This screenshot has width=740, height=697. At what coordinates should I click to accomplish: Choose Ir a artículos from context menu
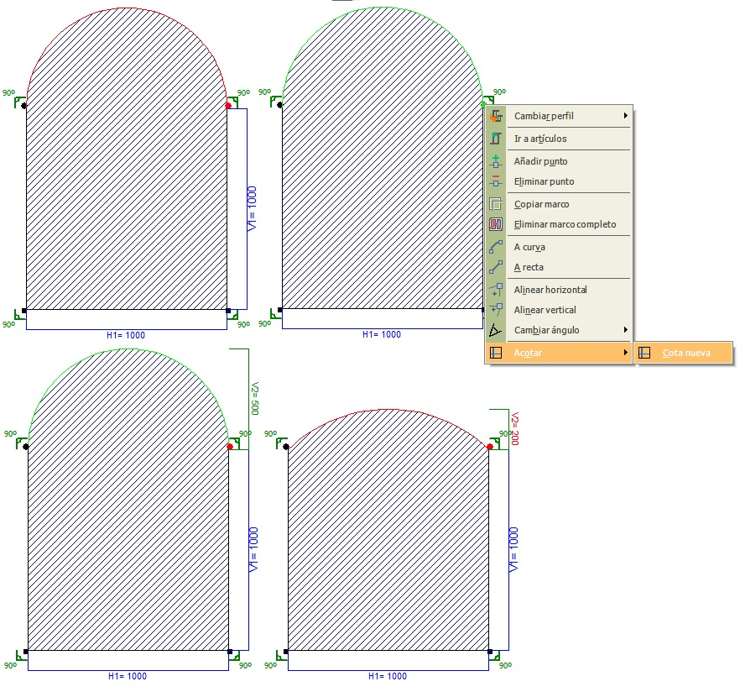pos(559,139)
